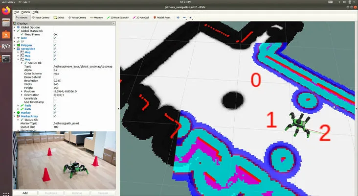Click the green Polygon display icon
The width and height of the screenshot is (358, 196).
19,45
